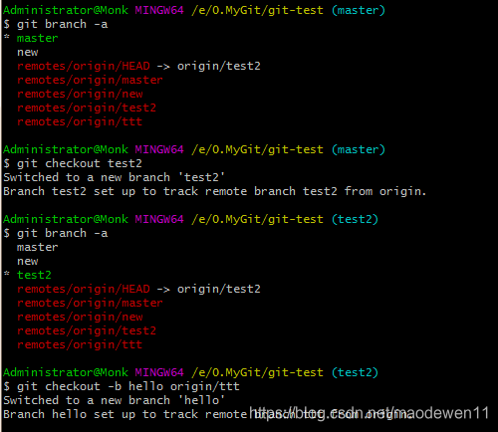Click 'remotes/origin/master' in the first branch listing
Image resolution: width=498 pixels, height=432 pixels.
tap(90, 80)
